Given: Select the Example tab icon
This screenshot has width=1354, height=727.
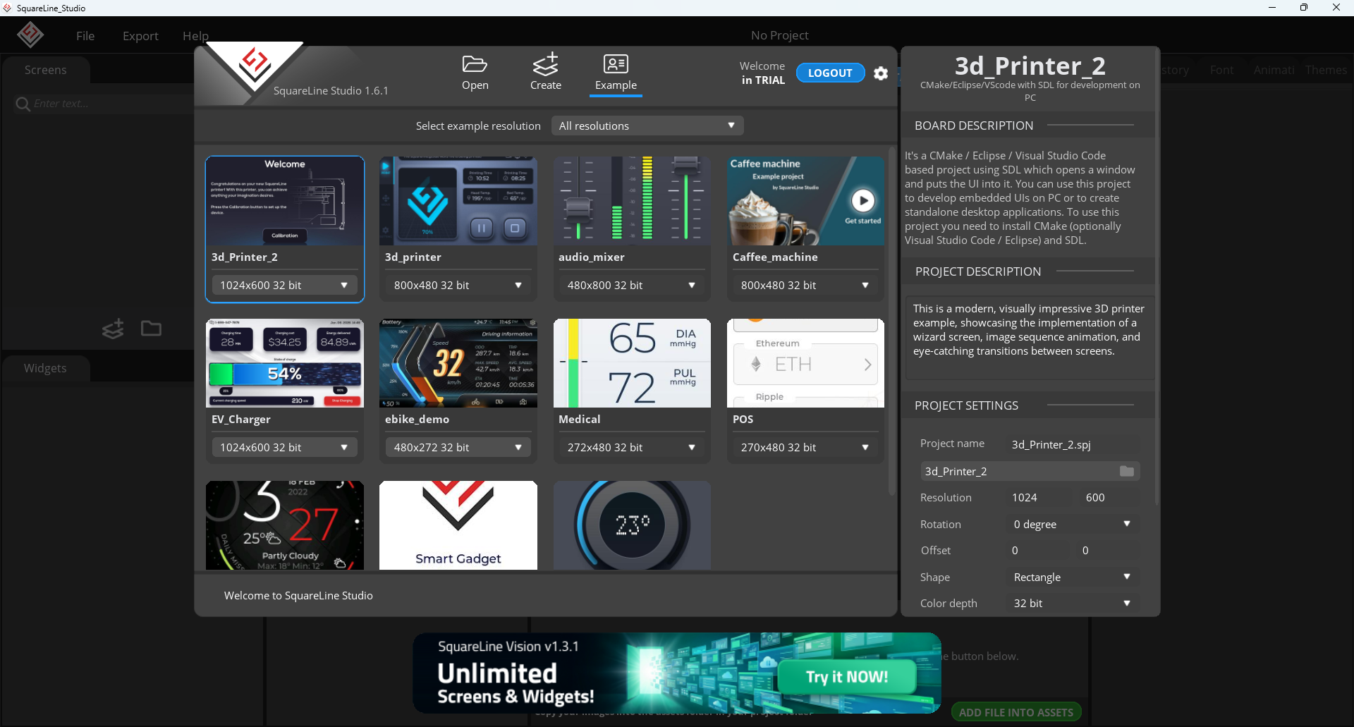Looking at the screenshot, I should tap(616, 64).
